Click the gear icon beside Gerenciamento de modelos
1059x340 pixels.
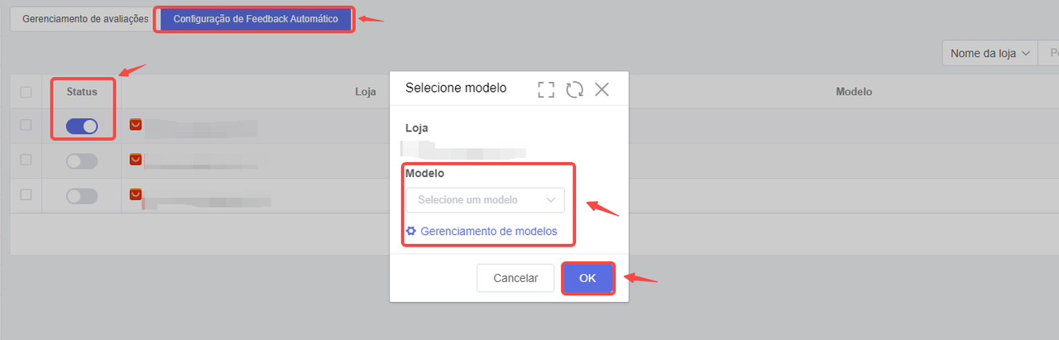click(x=410, y=232)
